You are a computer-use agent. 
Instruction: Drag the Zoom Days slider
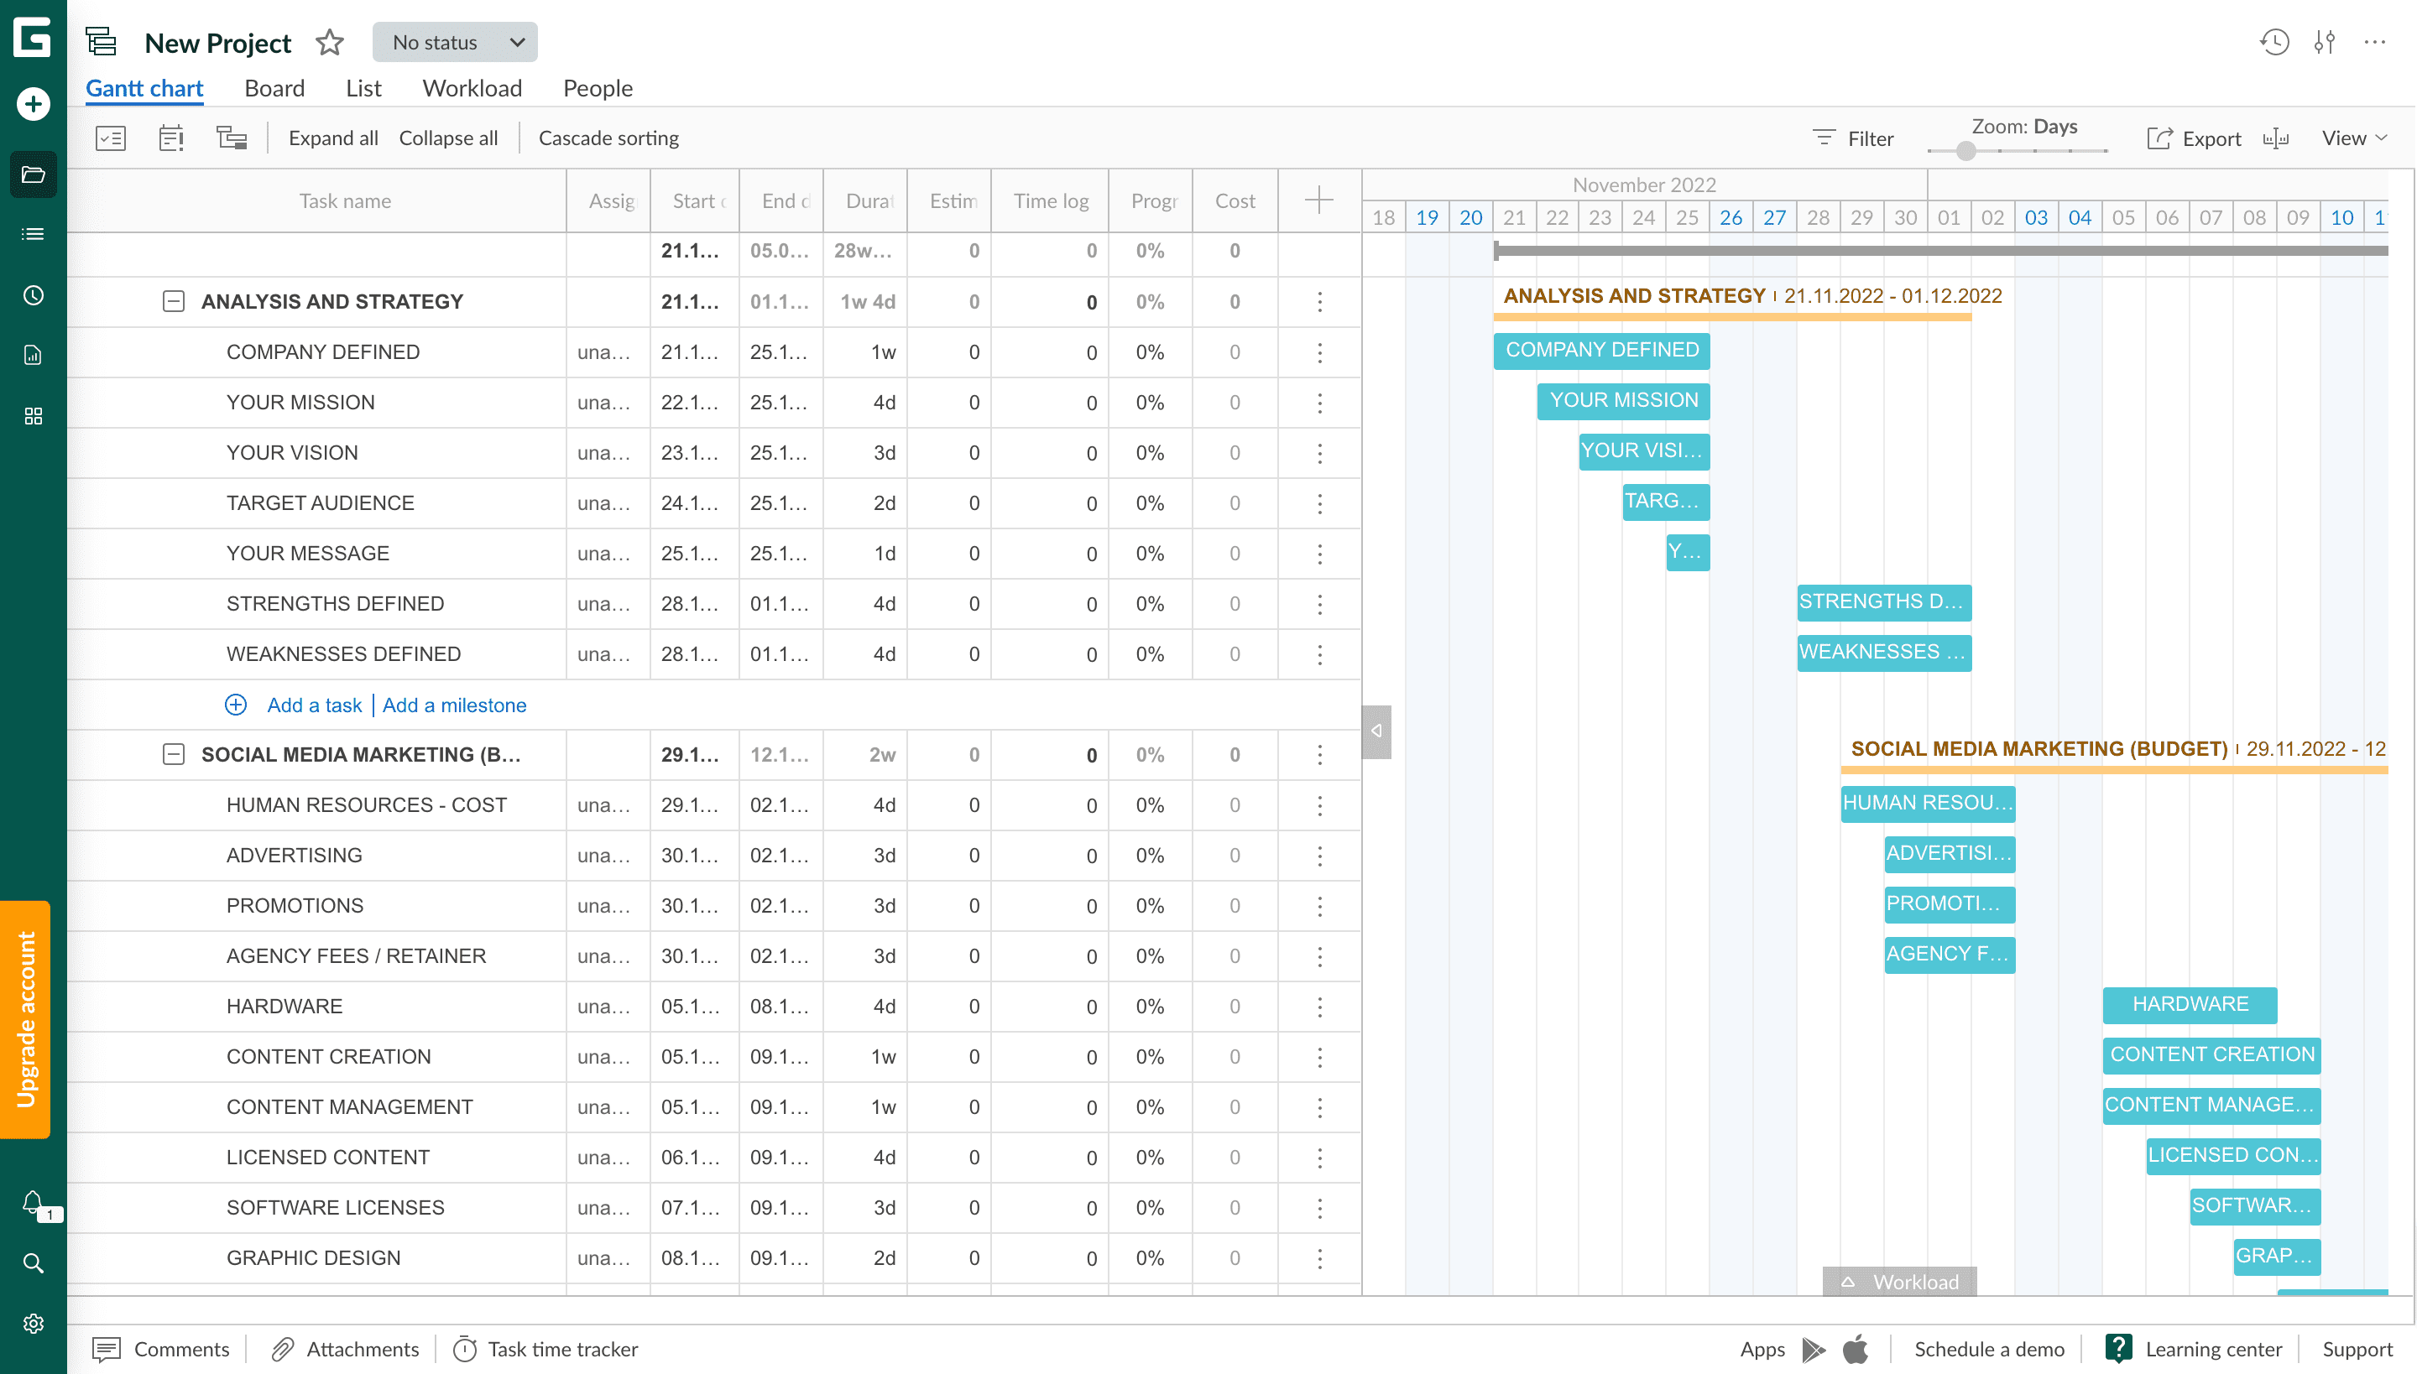[1965, 153]
